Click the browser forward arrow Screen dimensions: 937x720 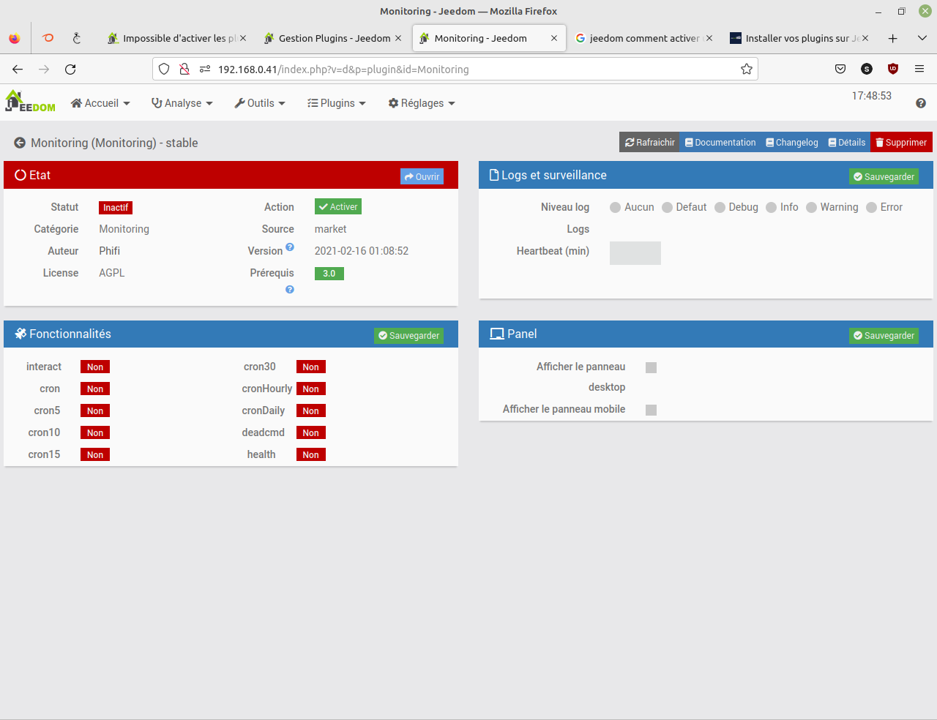pyautogui.click(x=44, y=69)
